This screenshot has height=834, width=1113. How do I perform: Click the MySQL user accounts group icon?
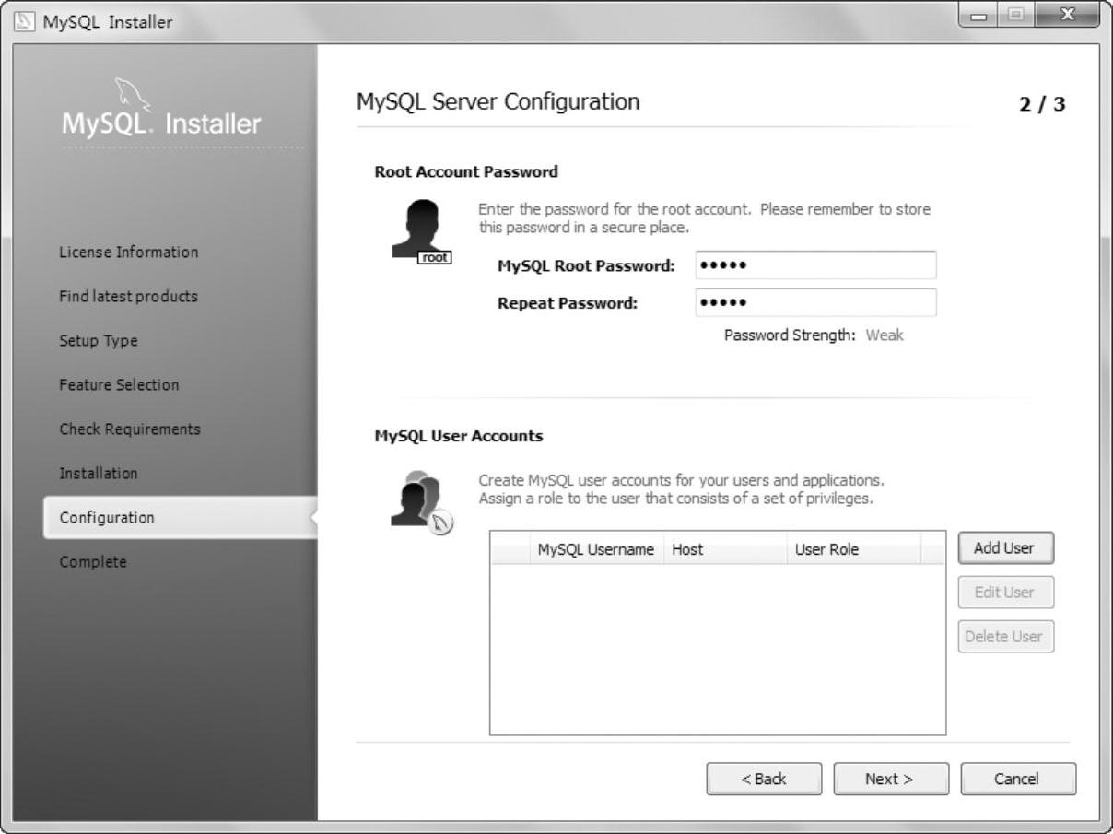pos(419,502)
